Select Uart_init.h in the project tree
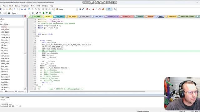 point(5,43)
